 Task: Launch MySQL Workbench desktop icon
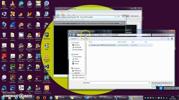(x=38, y=58)
